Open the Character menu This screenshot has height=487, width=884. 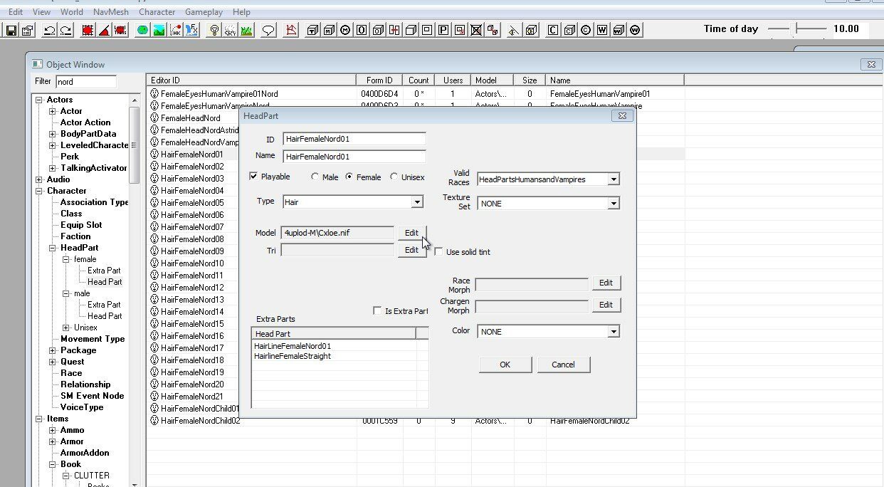coord(157,12)
